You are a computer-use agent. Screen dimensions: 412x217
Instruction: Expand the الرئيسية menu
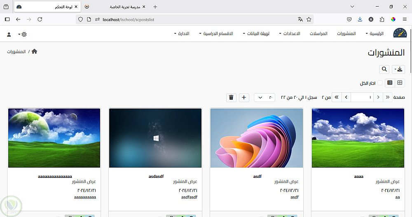pos(375,33)
